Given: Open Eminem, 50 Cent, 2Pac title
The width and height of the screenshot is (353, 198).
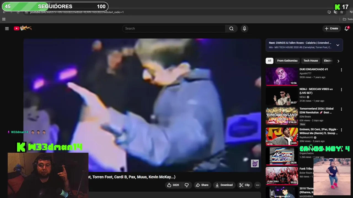Looking at the screenshot, I should tap(319, 131).
